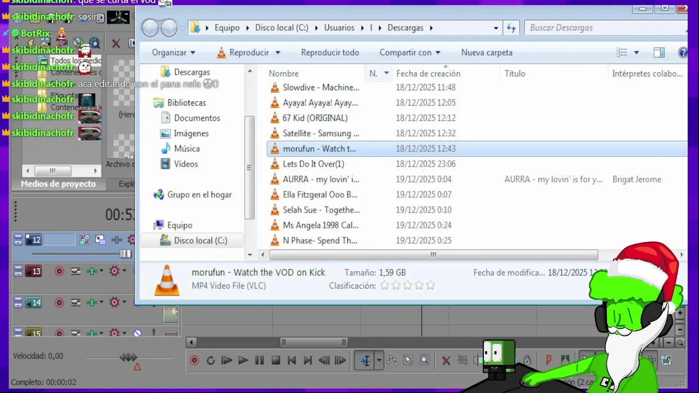699x393 pixels.
Task: Open Track FX on audio track 14
Action: coord(92,302)
